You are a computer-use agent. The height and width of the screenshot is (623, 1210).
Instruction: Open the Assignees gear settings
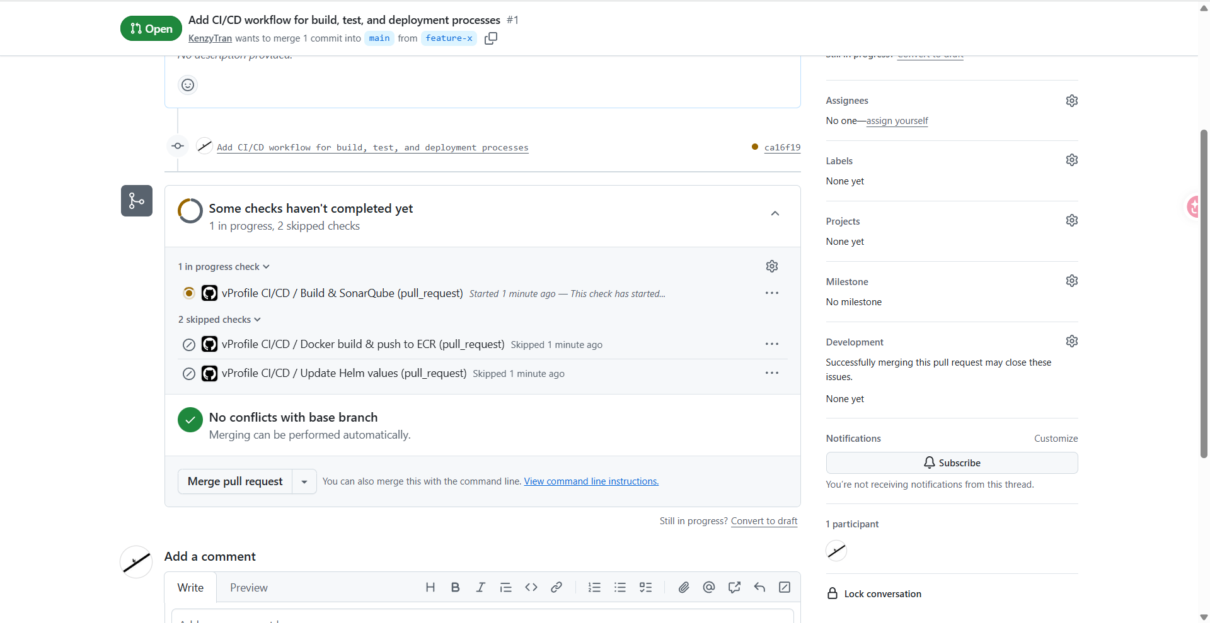tap(1071, 101)
